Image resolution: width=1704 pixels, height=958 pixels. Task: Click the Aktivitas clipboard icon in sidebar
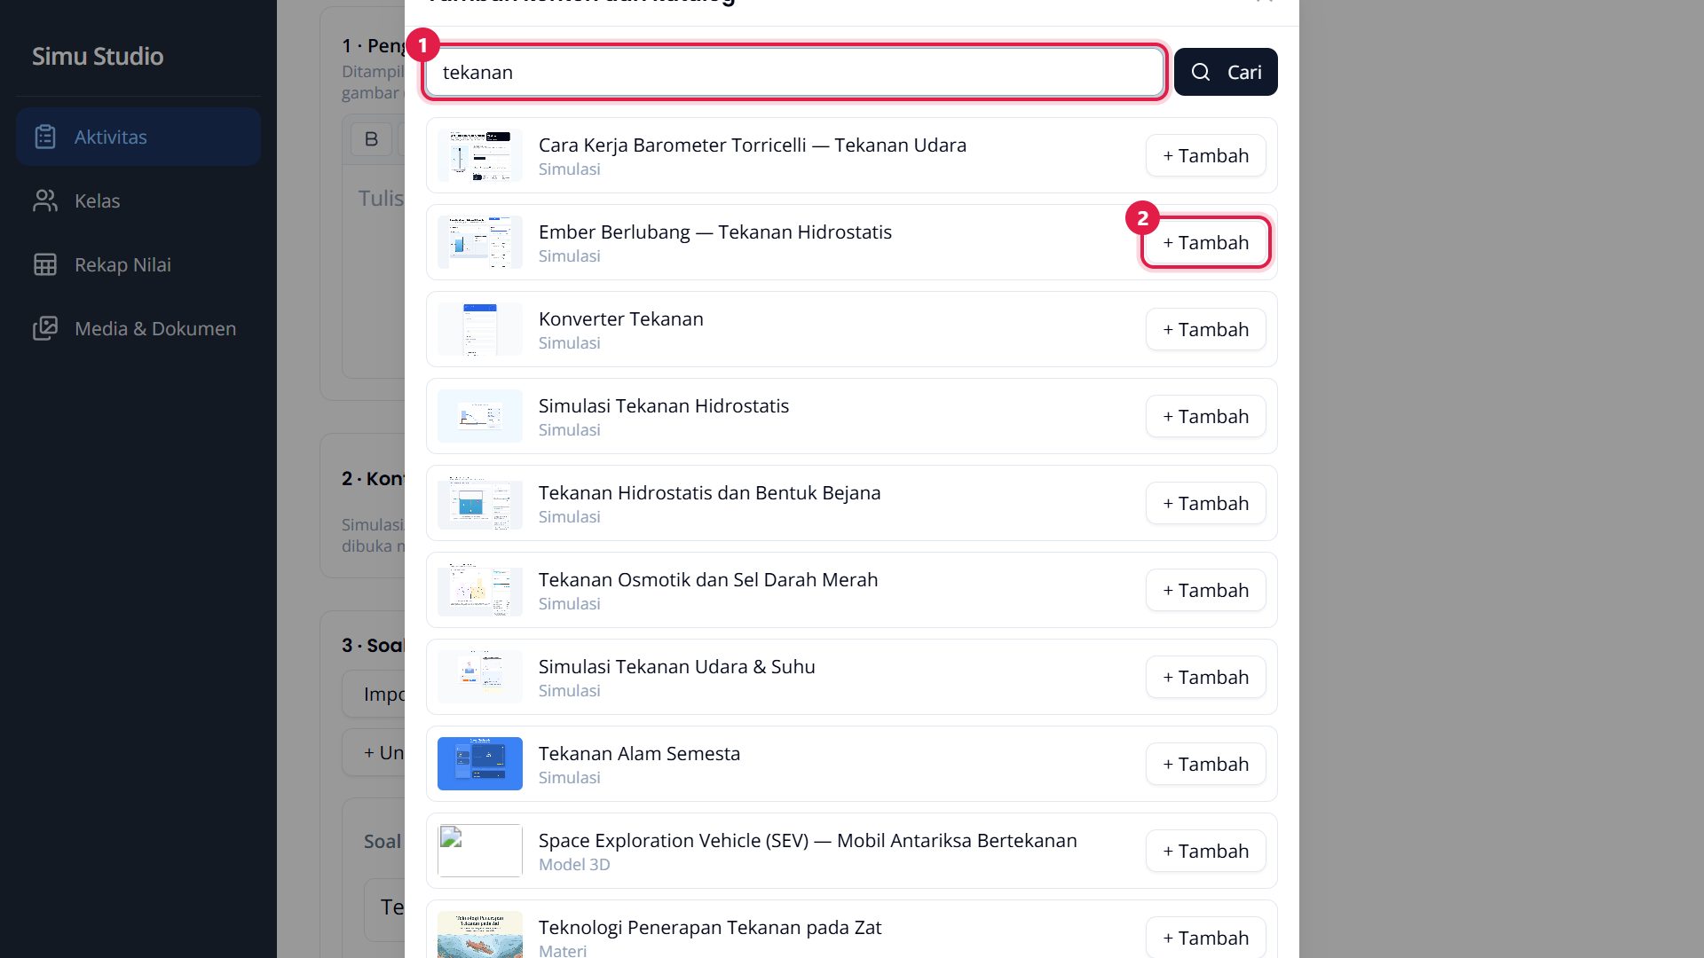tap(45, 137)
